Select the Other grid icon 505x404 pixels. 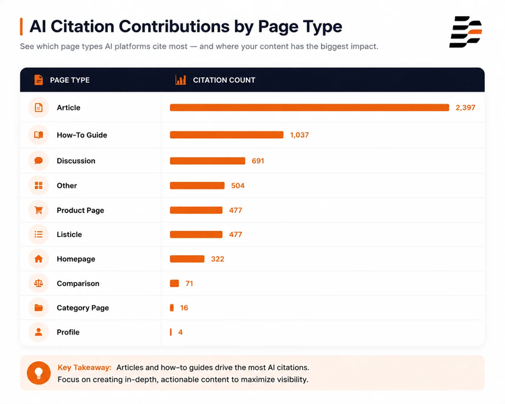[38, 185]
